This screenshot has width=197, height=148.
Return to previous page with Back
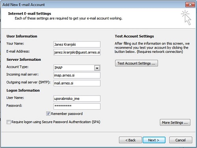point(130,140)
